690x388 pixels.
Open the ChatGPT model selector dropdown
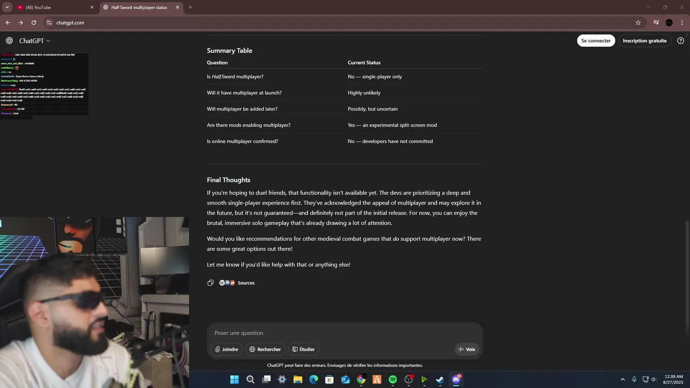click(x=34, y=41)
